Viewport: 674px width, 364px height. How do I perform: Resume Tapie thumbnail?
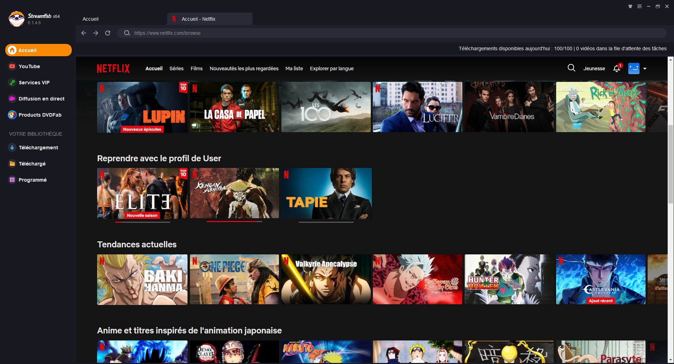click(x=326, y=193)
